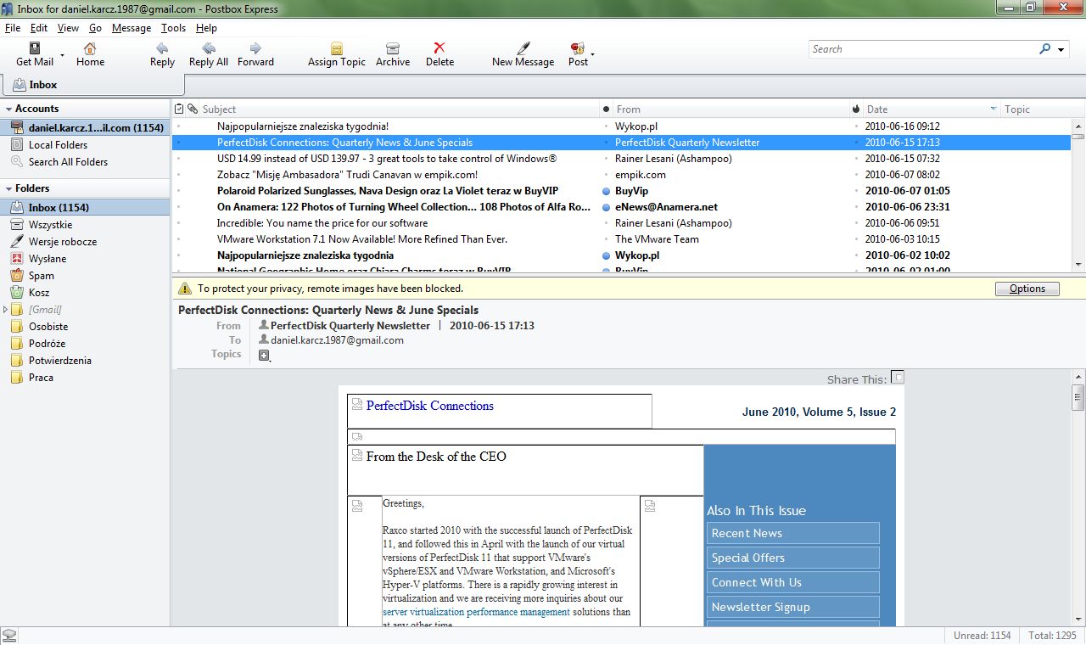Toggle read status of Wykop.pl 2010-06-02 message
Image resolution: width=1086 pixels, height=645 pixels.
(606, 255)
